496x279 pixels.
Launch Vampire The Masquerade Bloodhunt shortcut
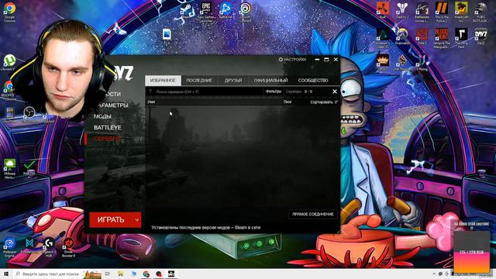pyautogui.click(x=441, y=38)
